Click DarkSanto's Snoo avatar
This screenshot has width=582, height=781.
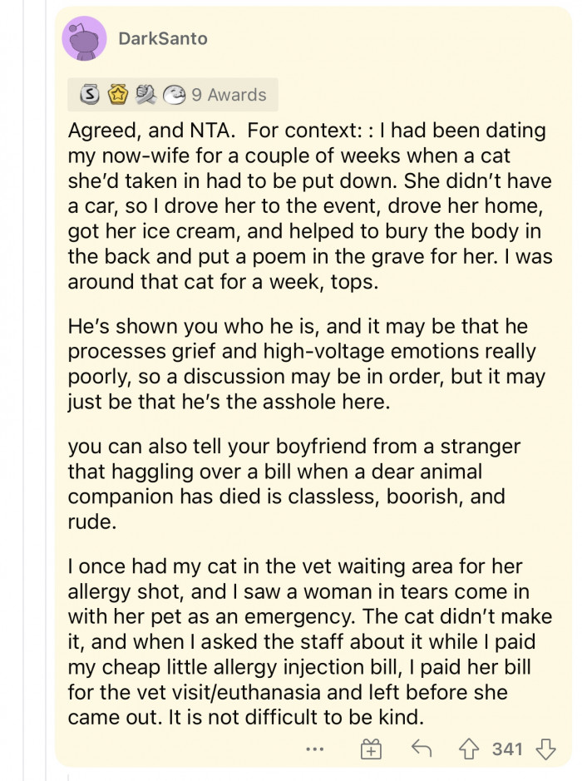84,38
